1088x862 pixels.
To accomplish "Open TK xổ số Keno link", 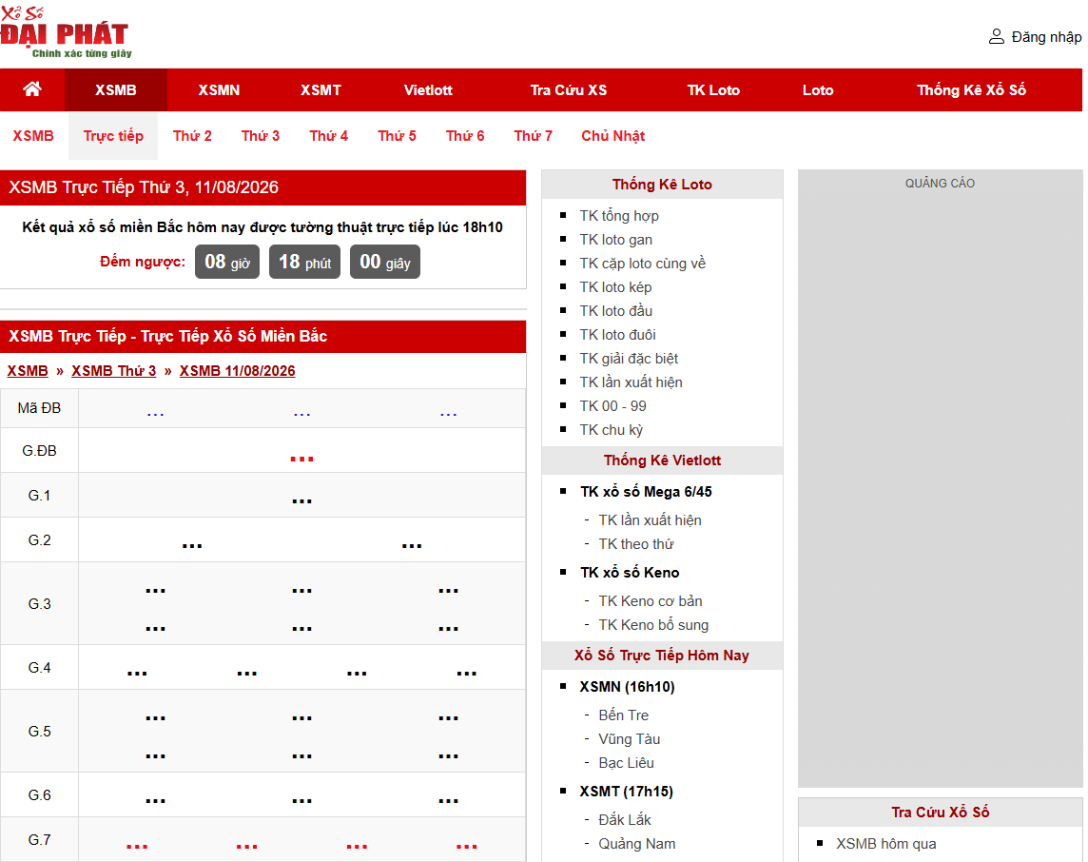I will [630, 573].
